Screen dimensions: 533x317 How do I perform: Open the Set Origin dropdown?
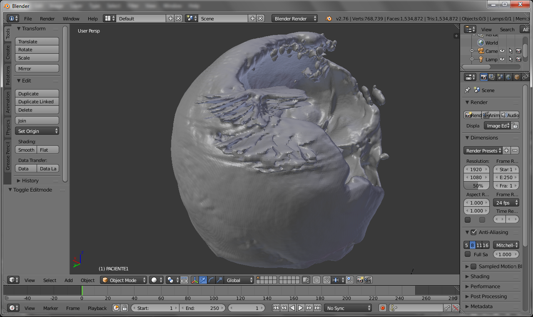pos(37,131)
